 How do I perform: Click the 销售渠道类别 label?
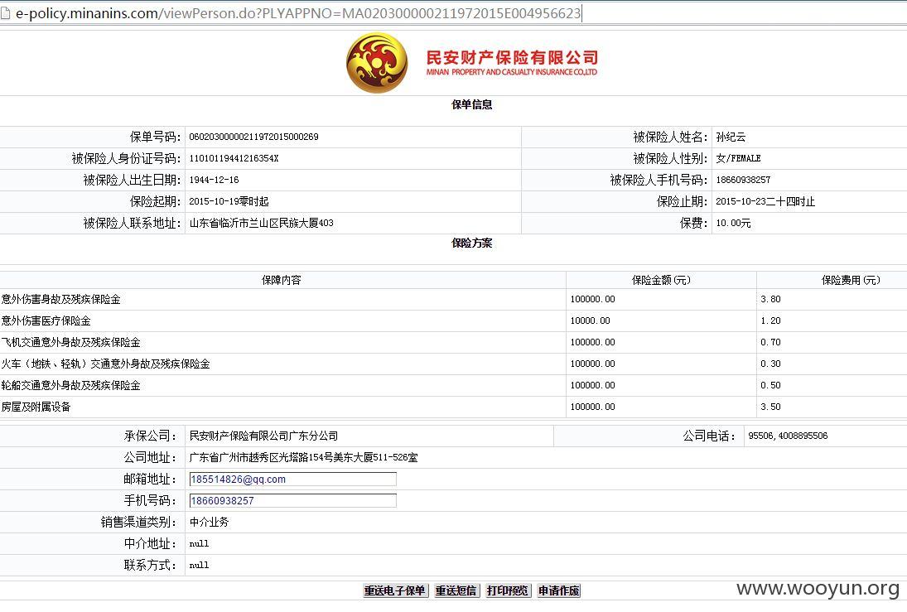coord(138,523)
